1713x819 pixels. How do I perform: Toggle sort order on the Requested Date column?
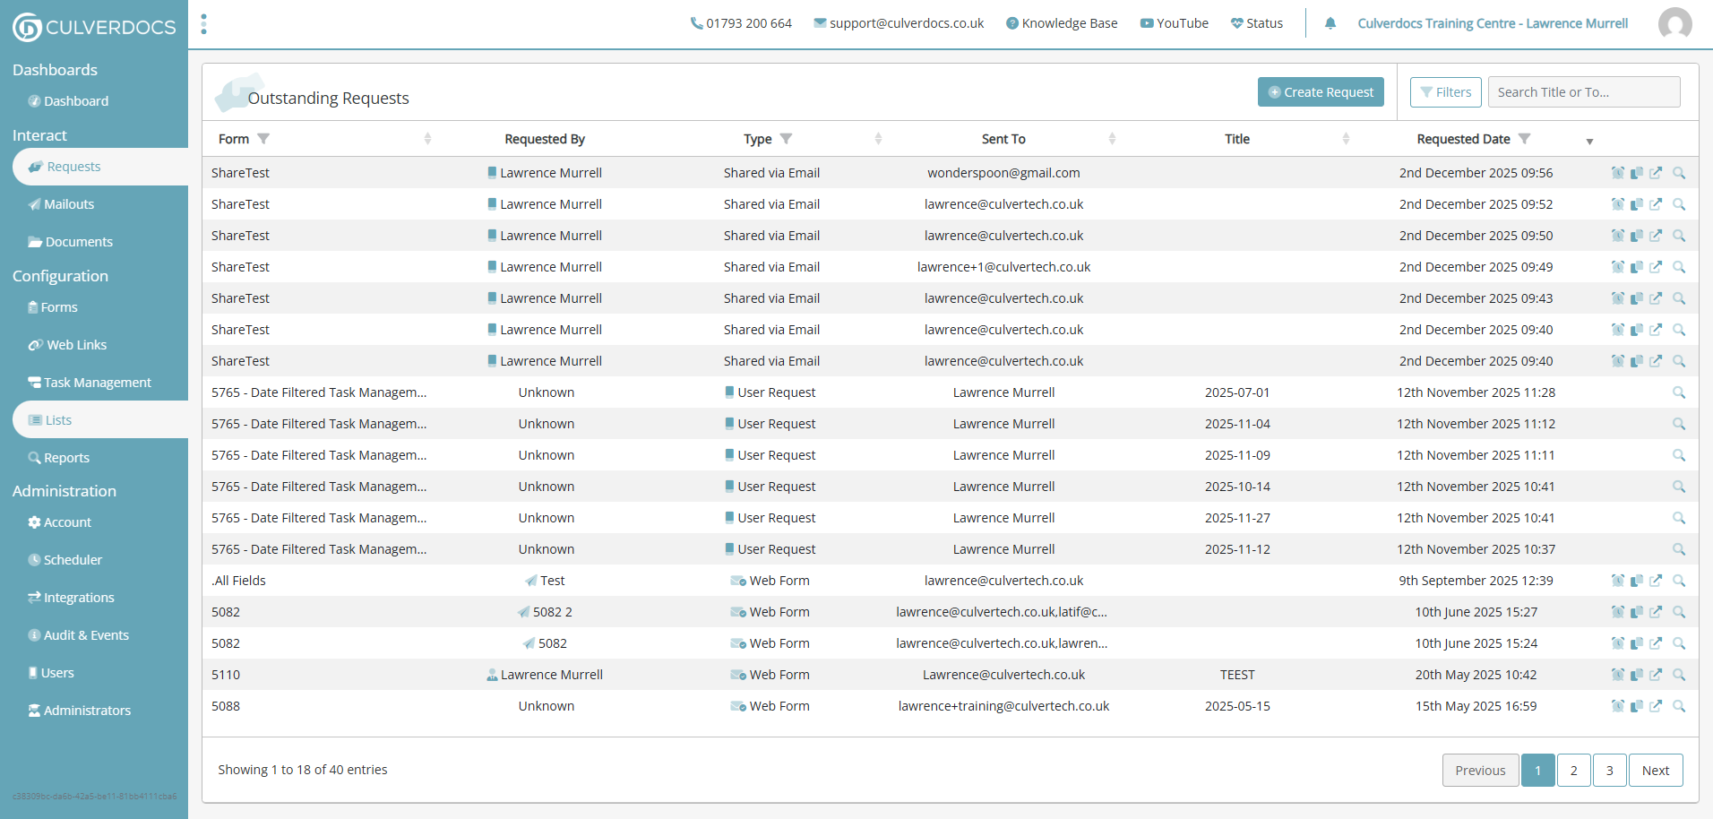[1589, 141]
